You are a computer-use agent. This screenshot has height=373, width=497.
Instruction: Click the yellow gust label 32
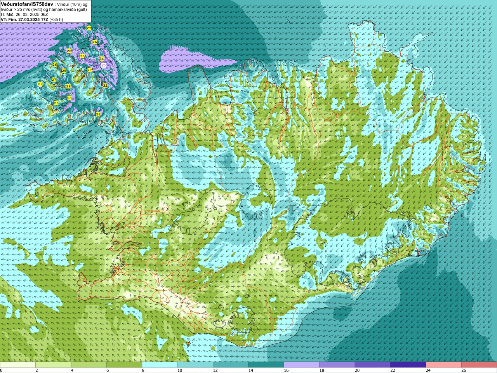click(x=105, y=85)
